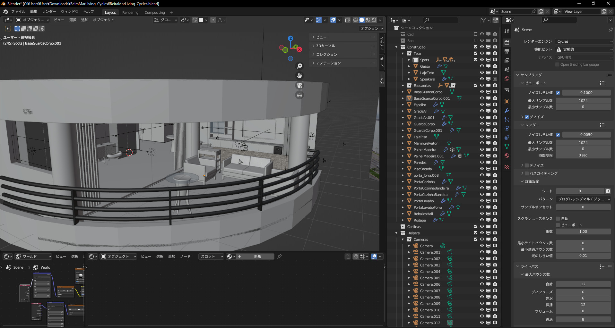Toggle viewport gizmos display
The height and width of the screenshot is (328, 615).
point(319,20)
